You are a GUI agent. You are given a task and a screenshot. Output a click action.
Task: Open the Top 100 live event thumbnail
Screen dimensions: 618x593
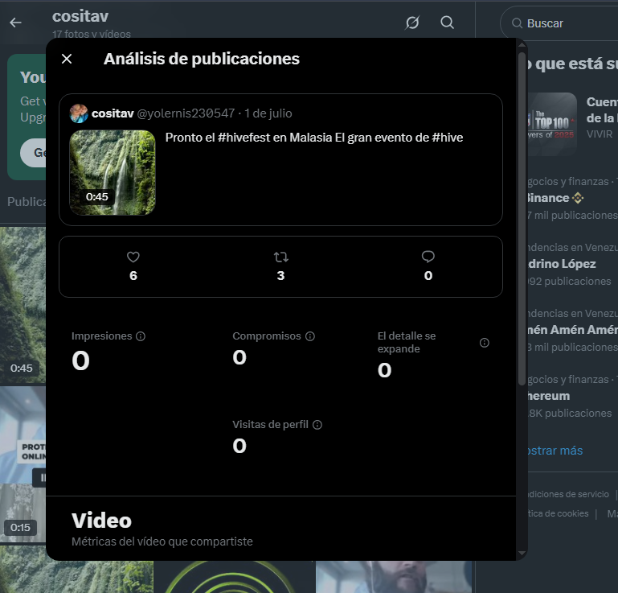pyautogui.click(x=552, y=124)
